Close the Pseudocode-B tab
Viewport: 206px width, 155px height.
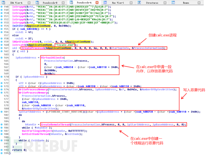click(x=63, y=3)
